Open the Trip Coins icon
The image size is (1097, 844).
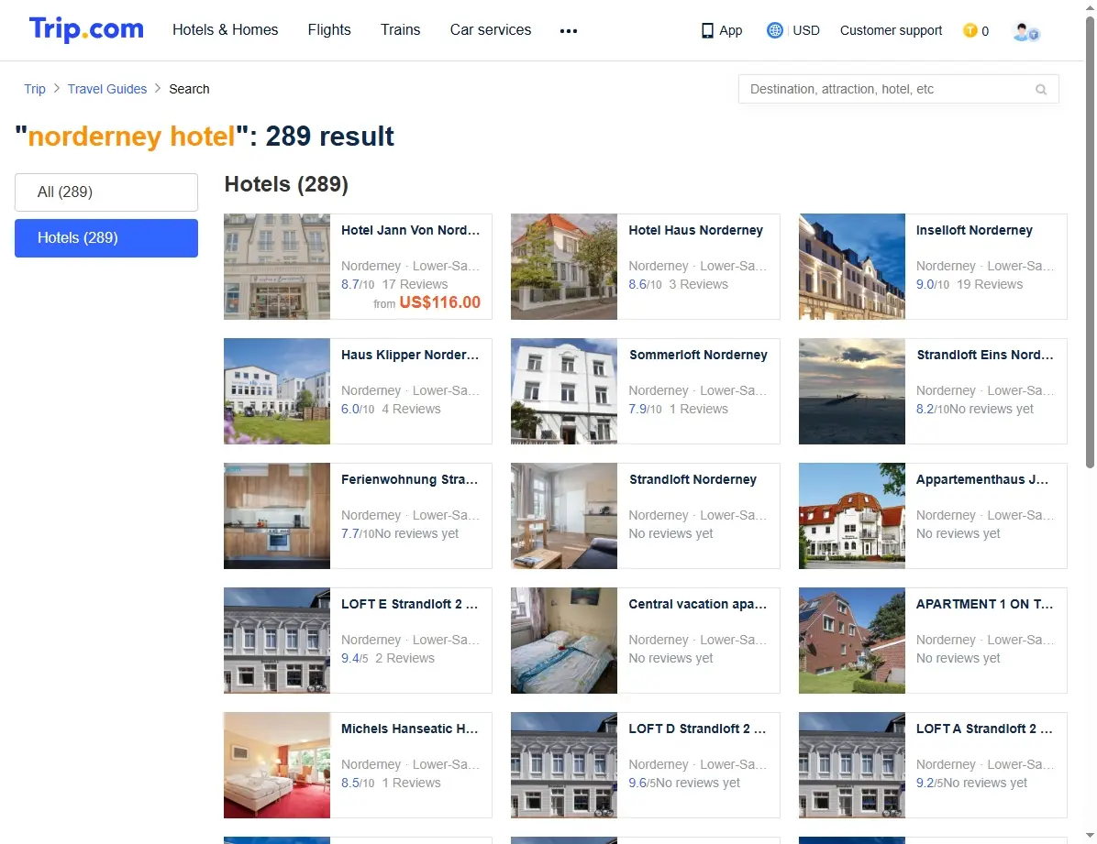[970, 30]
